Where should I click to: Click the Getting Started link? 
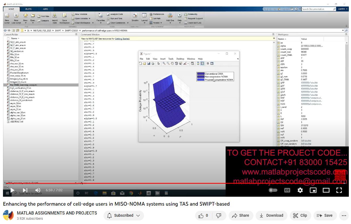point(122,39)
